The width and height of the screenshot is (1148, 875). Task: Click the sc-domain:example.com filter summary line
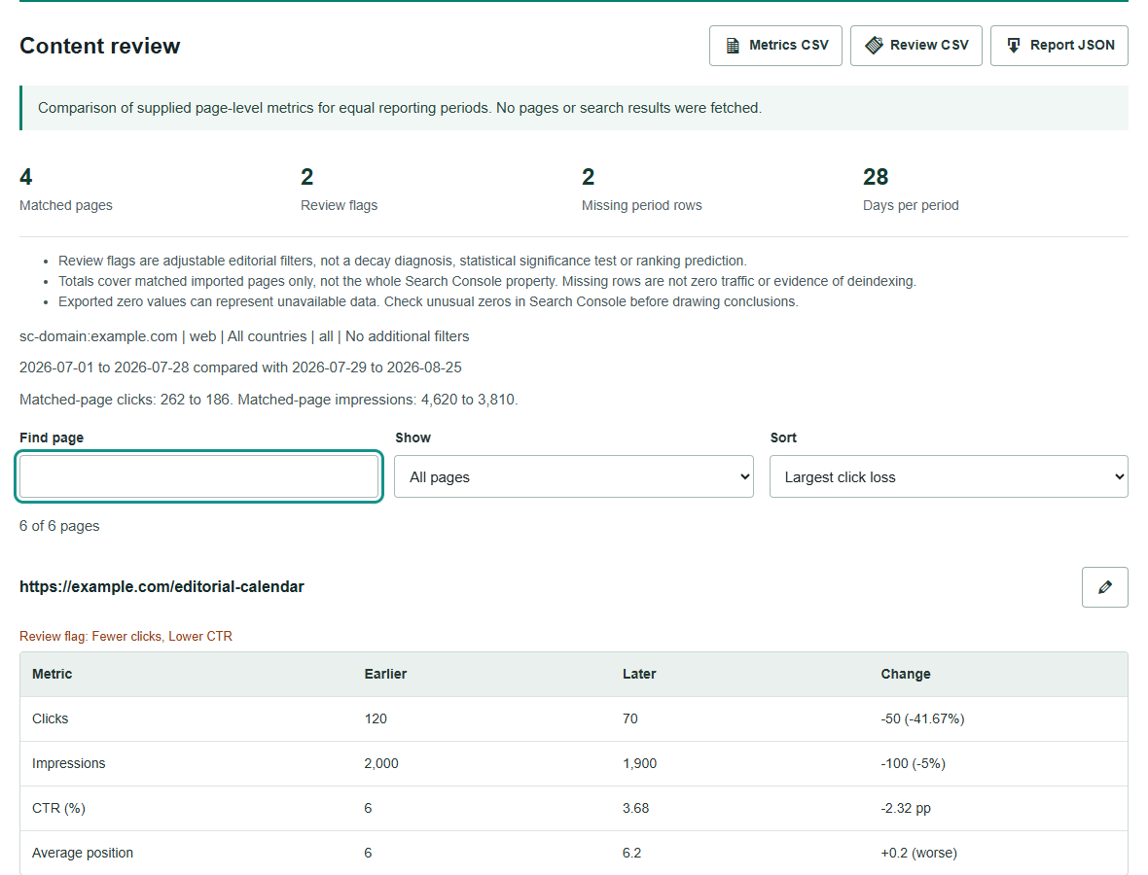click(x=244, y=336)
